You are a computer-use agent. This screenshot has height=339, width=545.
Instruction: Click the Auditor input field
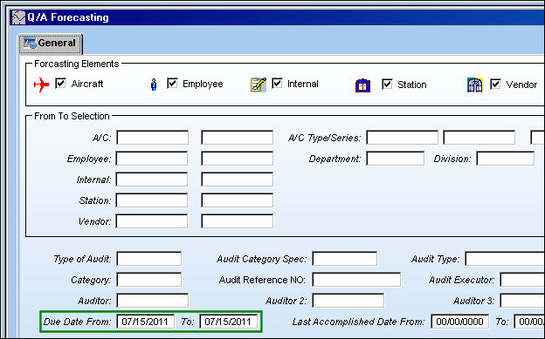[x=153, y=301]
